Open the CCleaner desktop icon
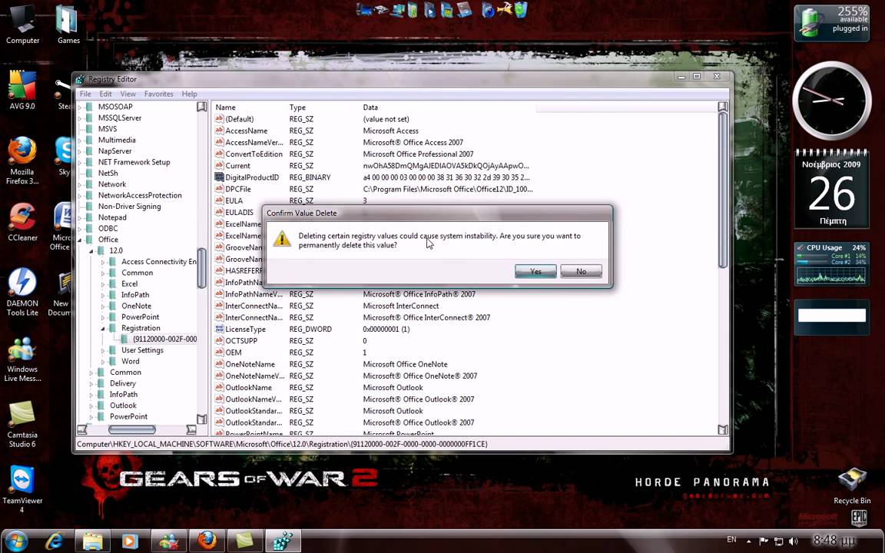 coord(22,222)
